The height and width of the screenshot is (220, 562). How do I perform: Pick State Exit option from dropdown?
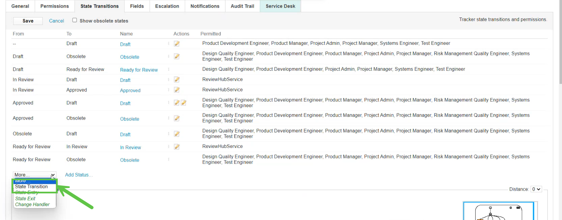coord(25,199)
